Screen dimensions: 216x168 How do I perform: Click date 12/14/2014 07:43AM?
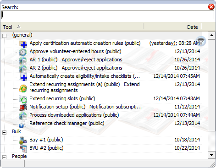pyautogui.click(x=177, y=98)
